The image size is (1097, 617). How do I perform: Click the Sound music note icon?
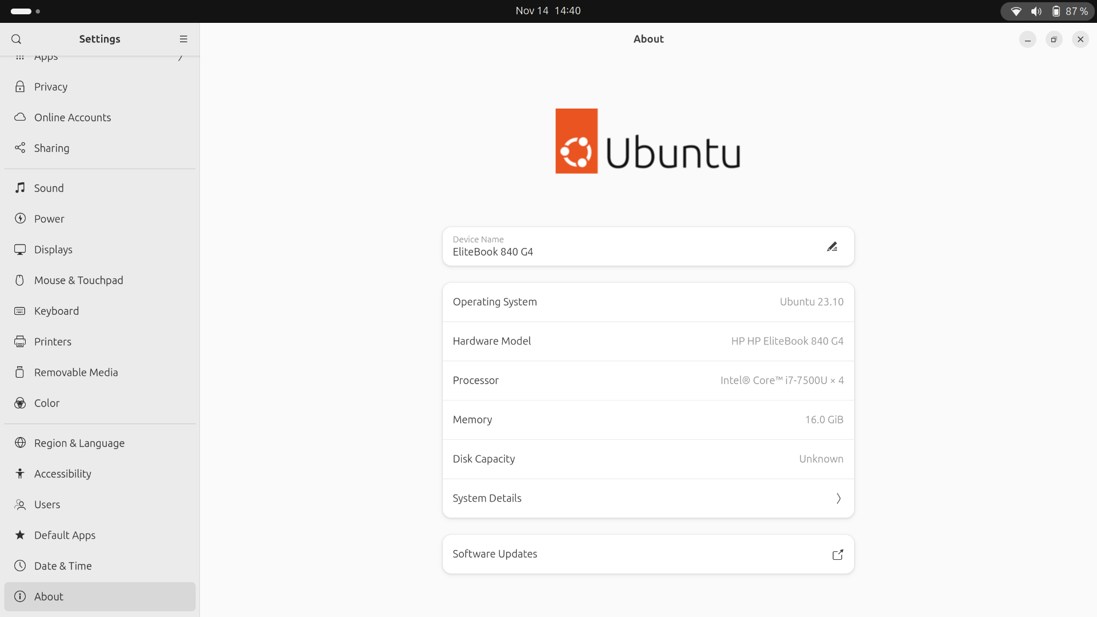pyautogui.click(x=20, y=188)
